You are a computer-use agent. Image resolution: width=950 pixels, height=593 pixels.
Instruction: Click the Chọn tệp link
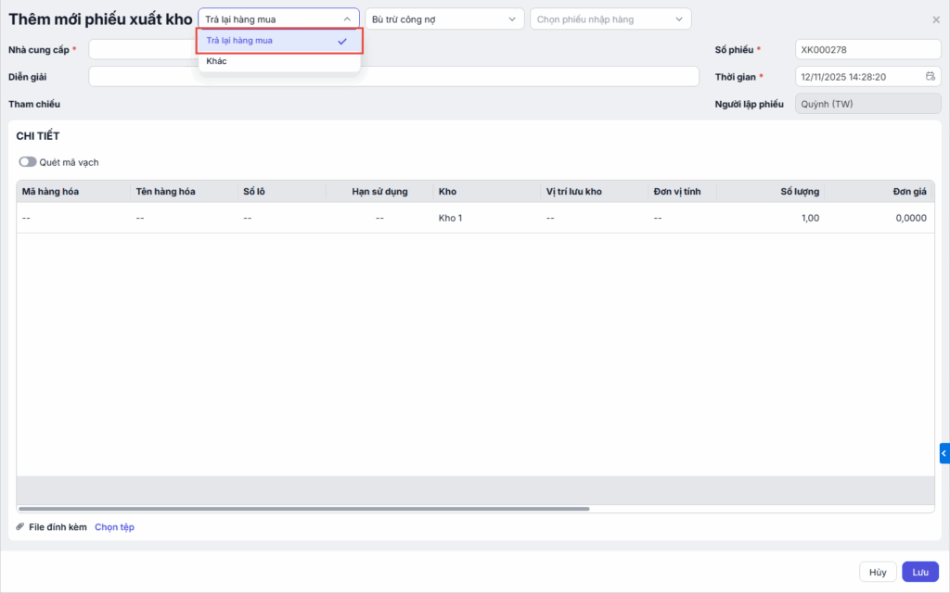coord(114,527)
